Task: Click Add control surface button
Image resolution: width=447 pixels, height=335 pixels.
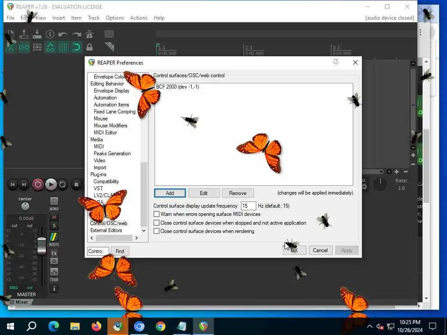Action: [170, 193]
